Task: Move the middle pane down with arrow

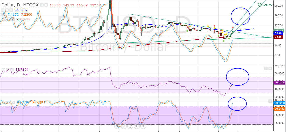Action: (x=270, y=68)
